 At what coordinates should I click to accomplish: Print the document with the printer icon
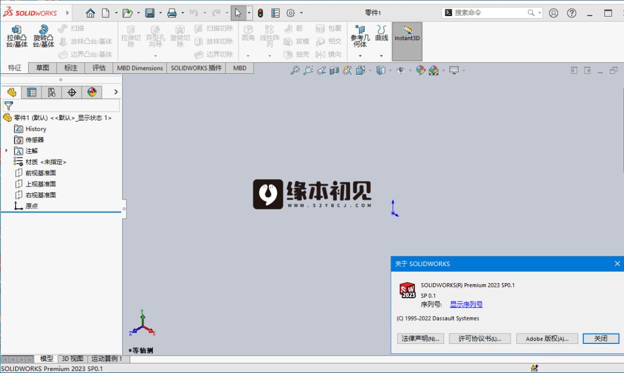172,13
